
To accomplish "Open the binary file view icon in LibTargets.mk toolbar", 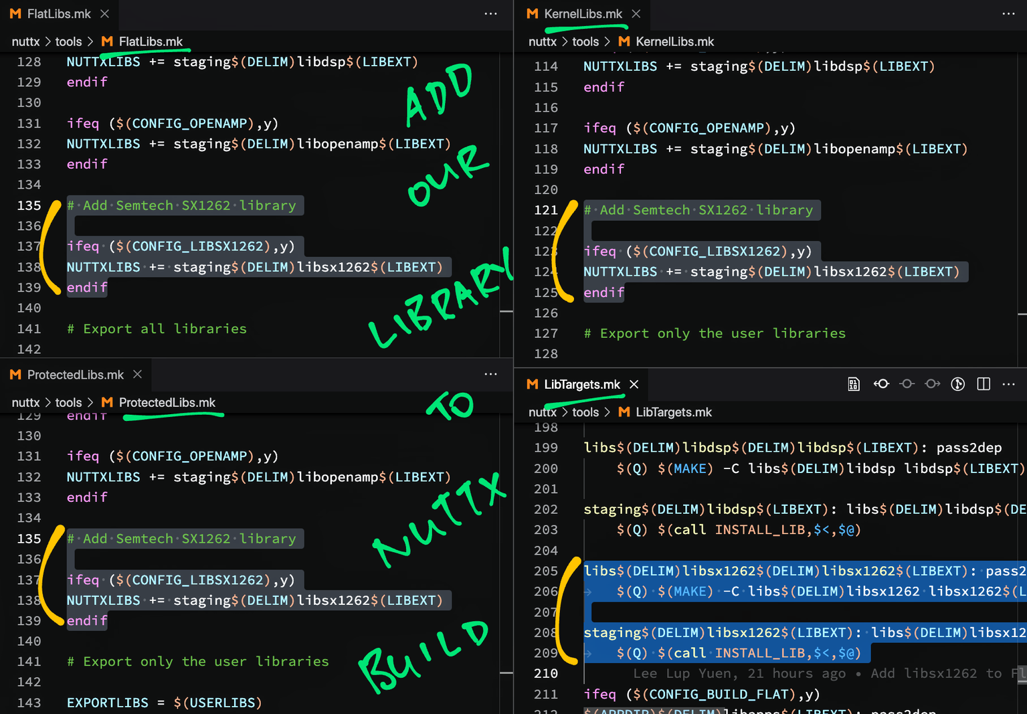I will [x=854, y=384].
